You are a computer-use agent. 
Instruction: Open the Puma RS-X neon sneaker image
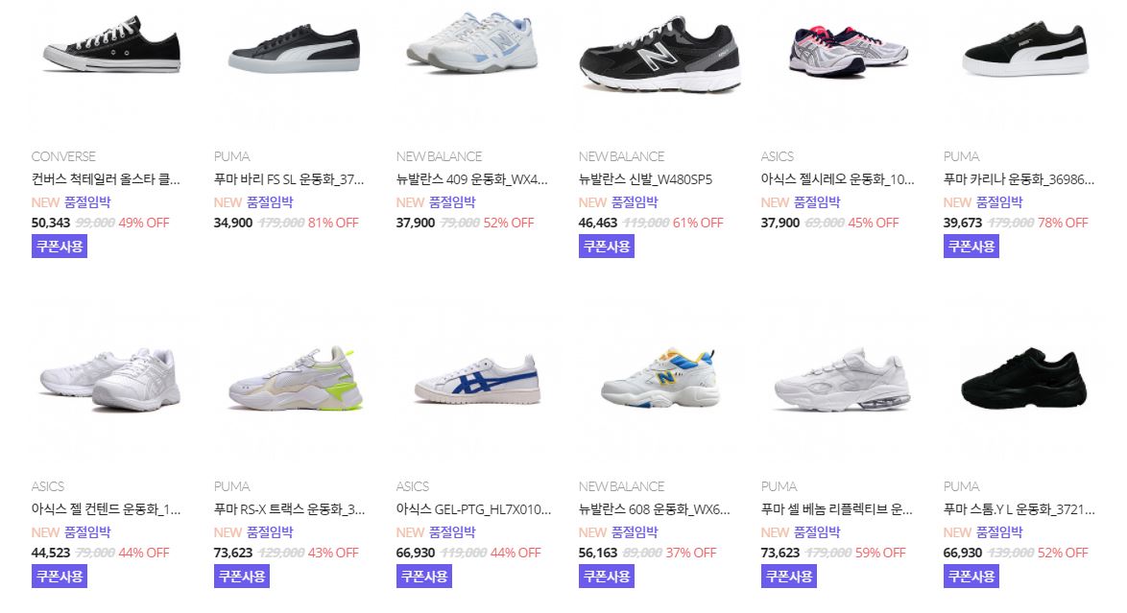click(296, 379)
